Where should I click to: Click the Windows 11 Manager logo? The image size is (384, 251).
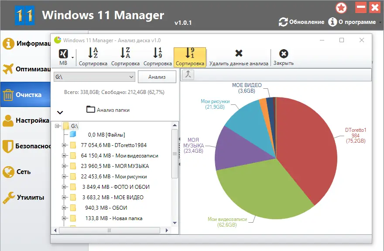(x=25, y=15)
